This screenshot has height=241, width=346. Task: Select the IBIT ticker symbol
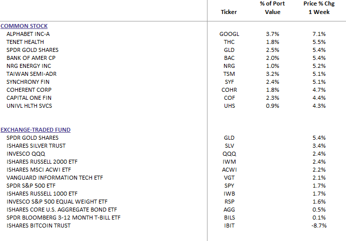click(229, 226)
